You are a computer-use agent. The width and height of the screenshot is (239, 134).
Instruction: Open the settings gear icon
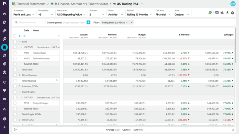coord(233,13)
